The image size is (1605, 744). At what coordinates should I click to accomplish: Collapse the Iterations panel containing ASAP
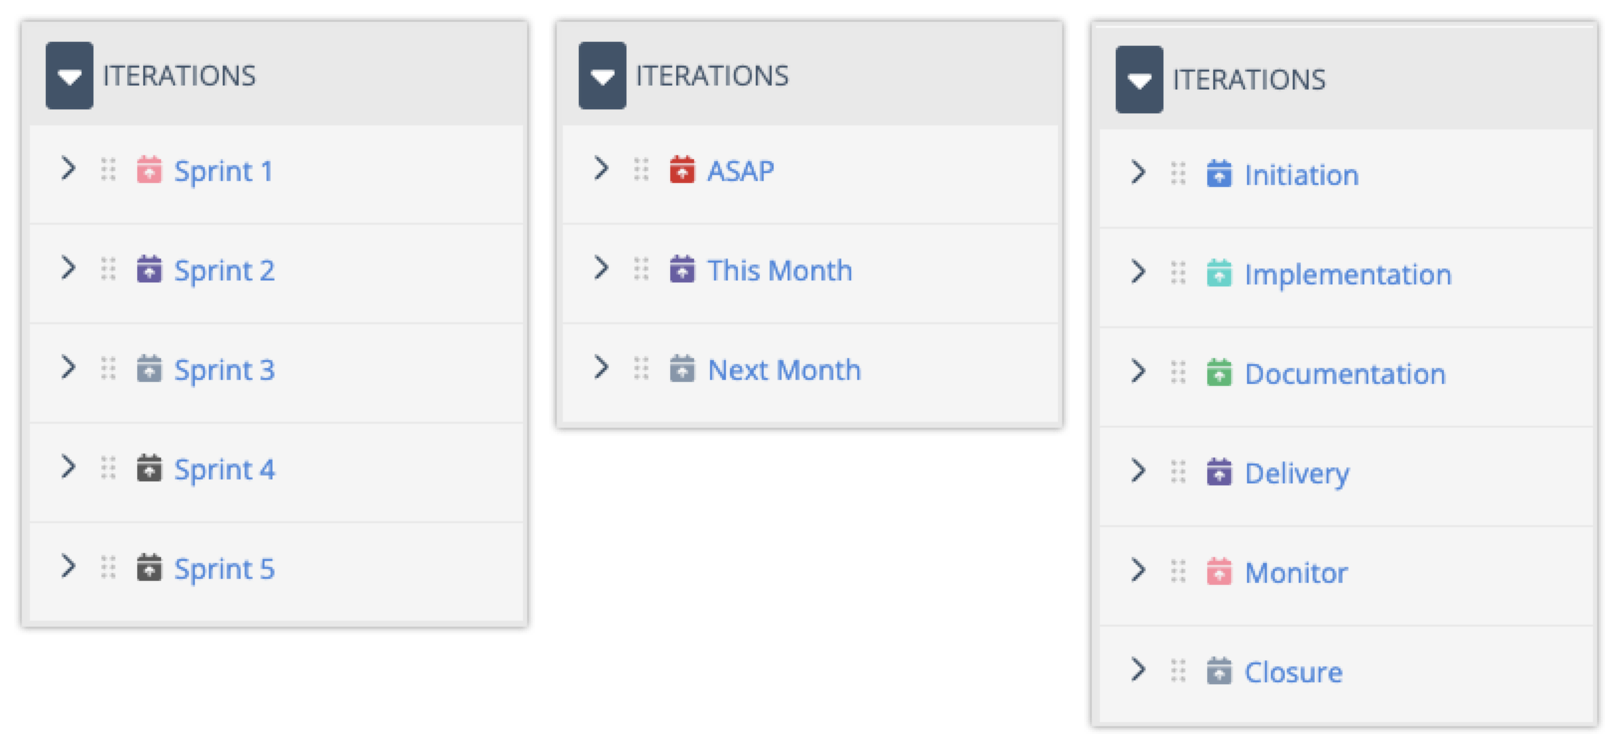tap(603, 76)
